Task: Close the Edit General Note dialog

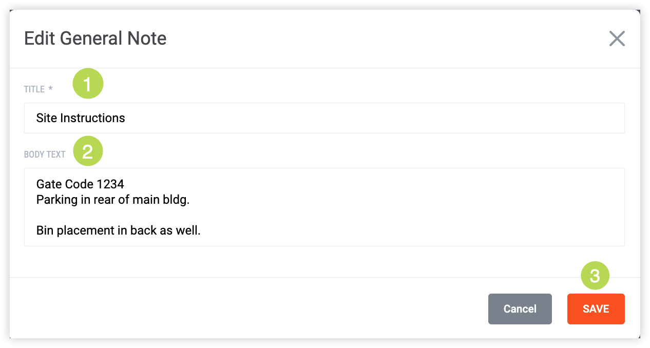Action: point(617,38)
